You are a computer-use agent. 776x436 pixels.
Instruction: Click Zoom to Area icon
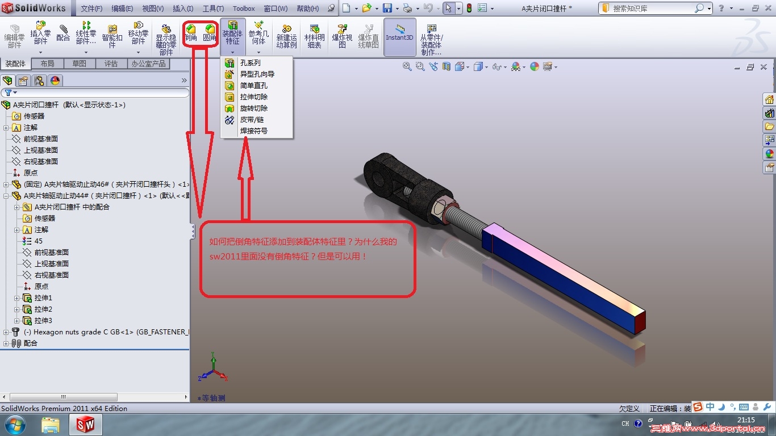click(x=420, y=66)
